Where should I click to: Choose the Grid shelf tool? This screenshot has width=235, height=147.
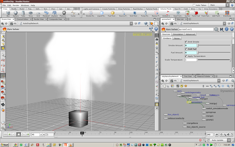click(x=38, y=14)
